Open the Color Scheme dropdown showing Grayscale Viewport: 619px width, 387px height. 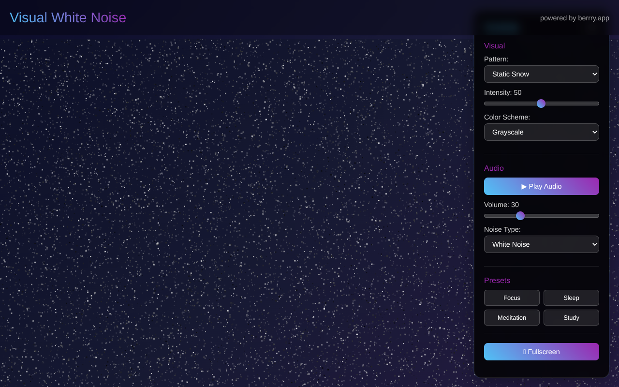click(x=542, y=132)
